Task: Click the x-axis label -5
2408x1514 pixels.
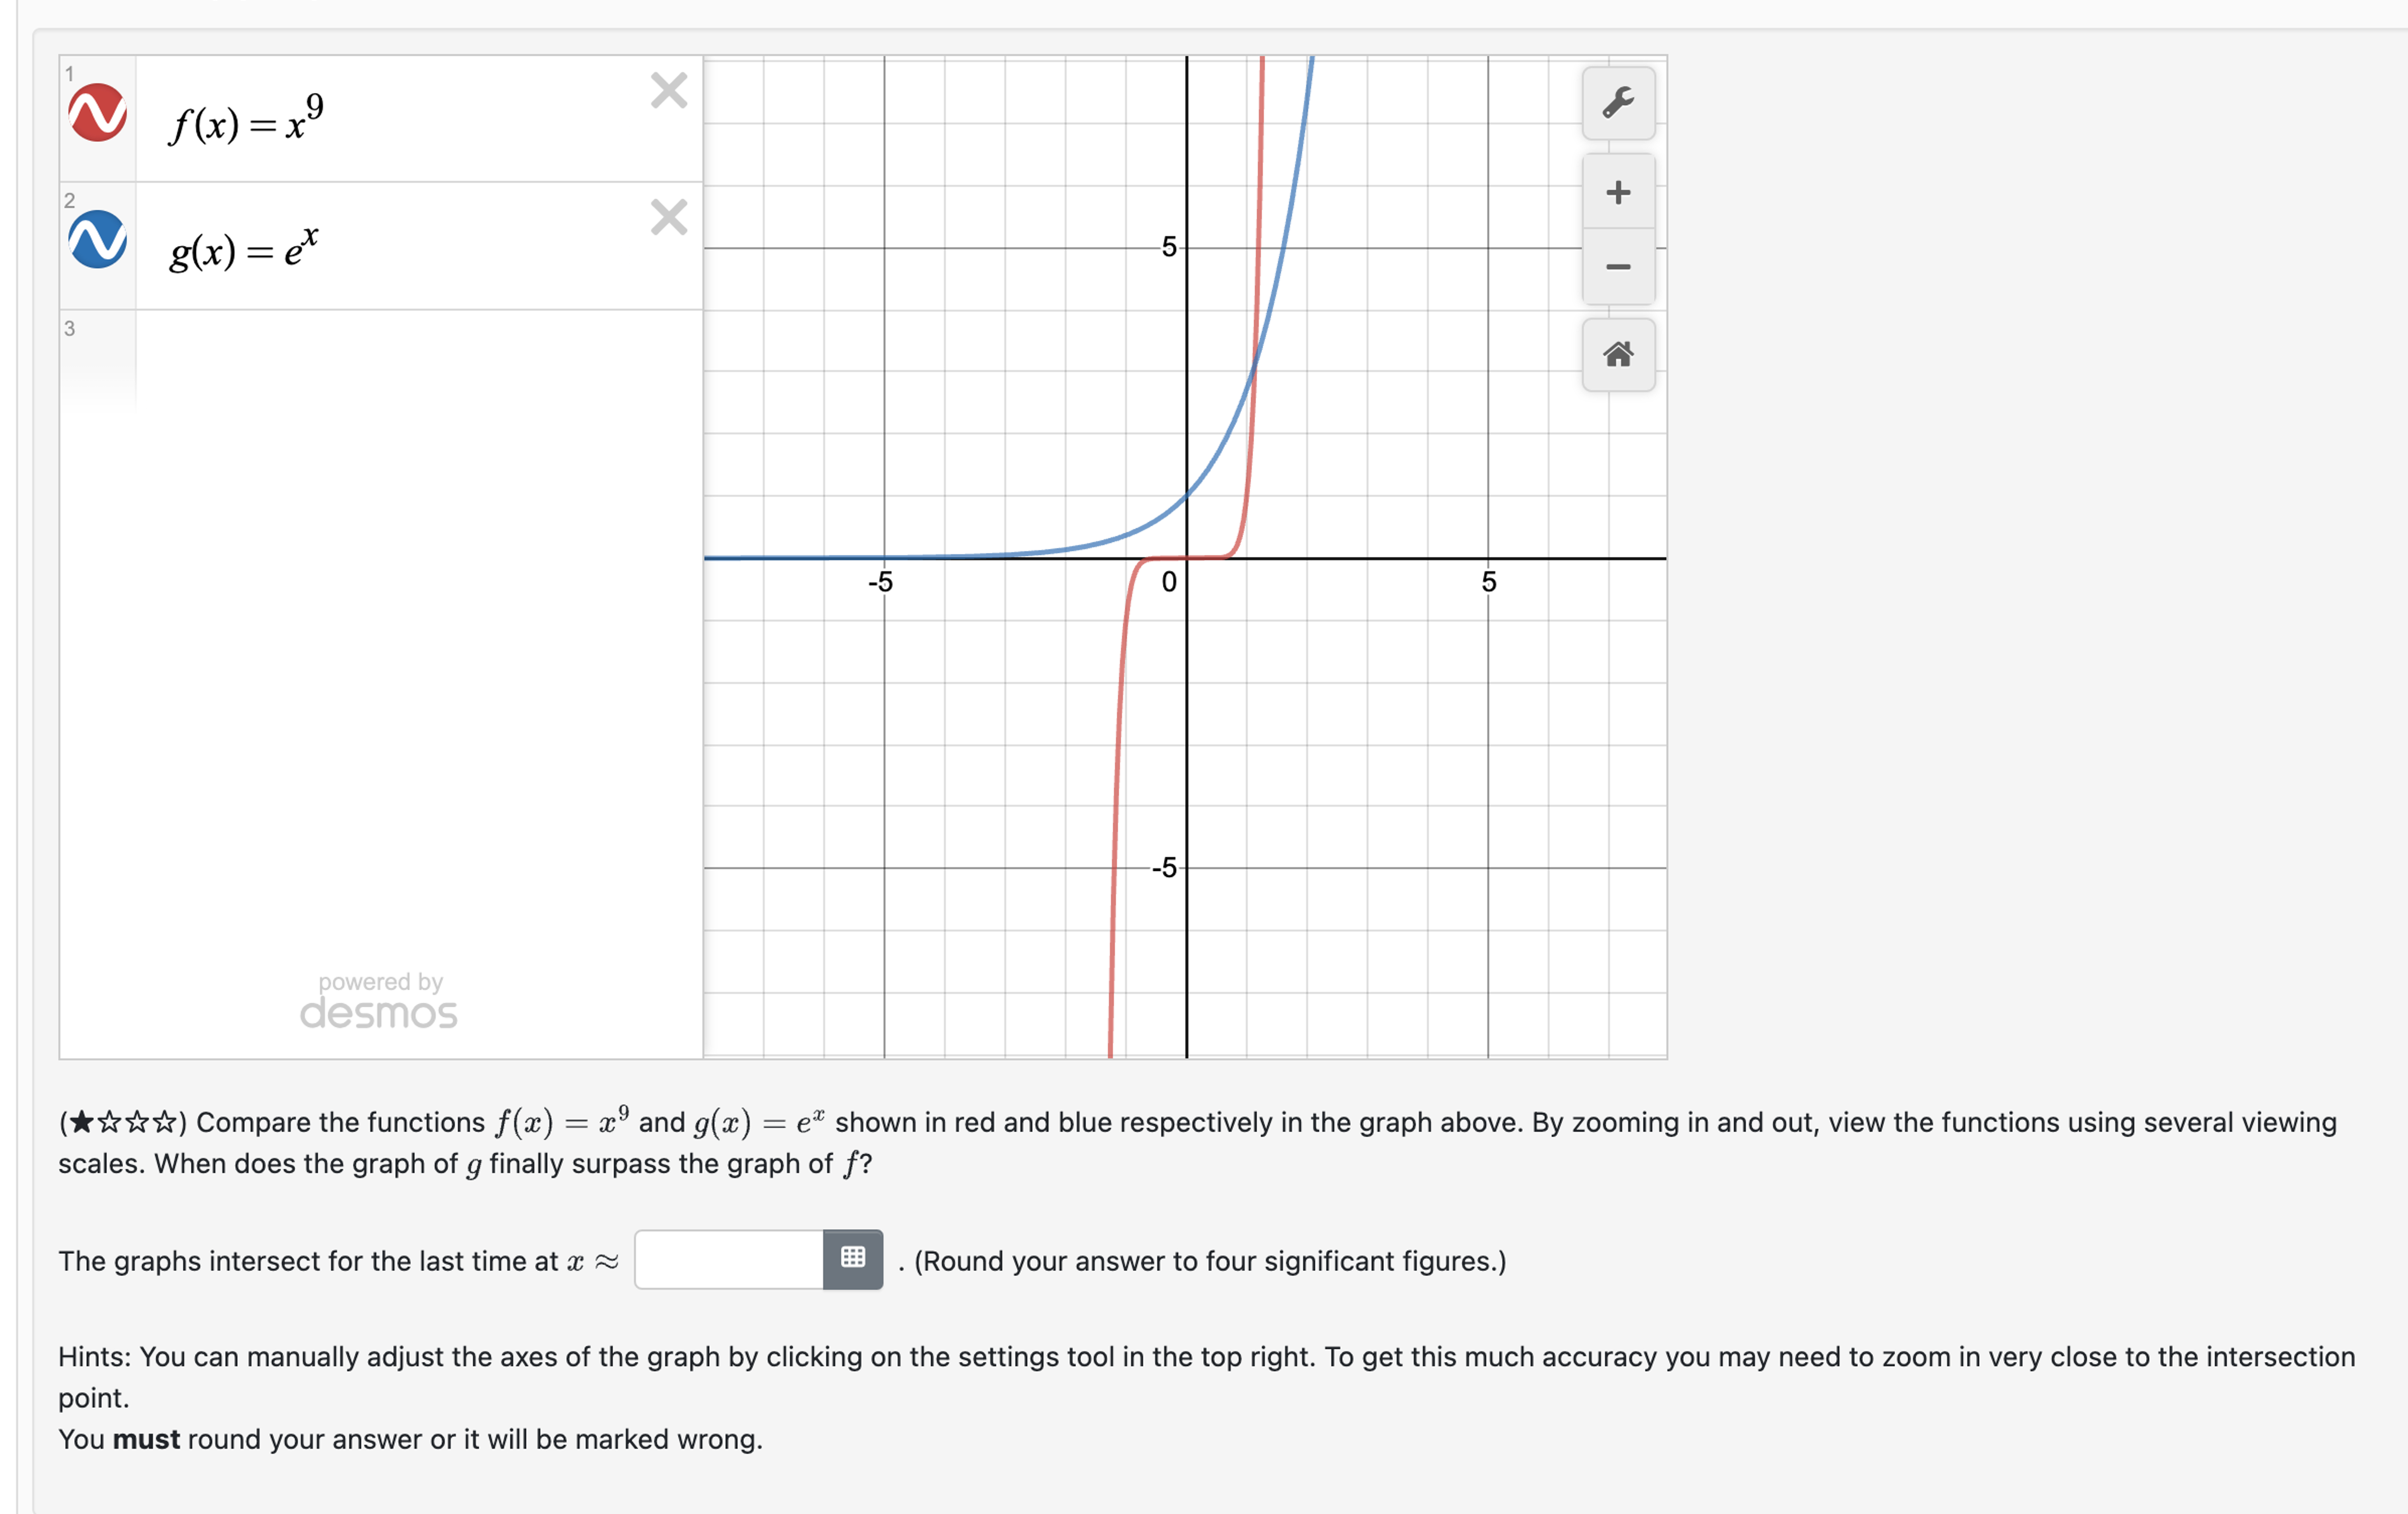Action: tap(880, 582)
